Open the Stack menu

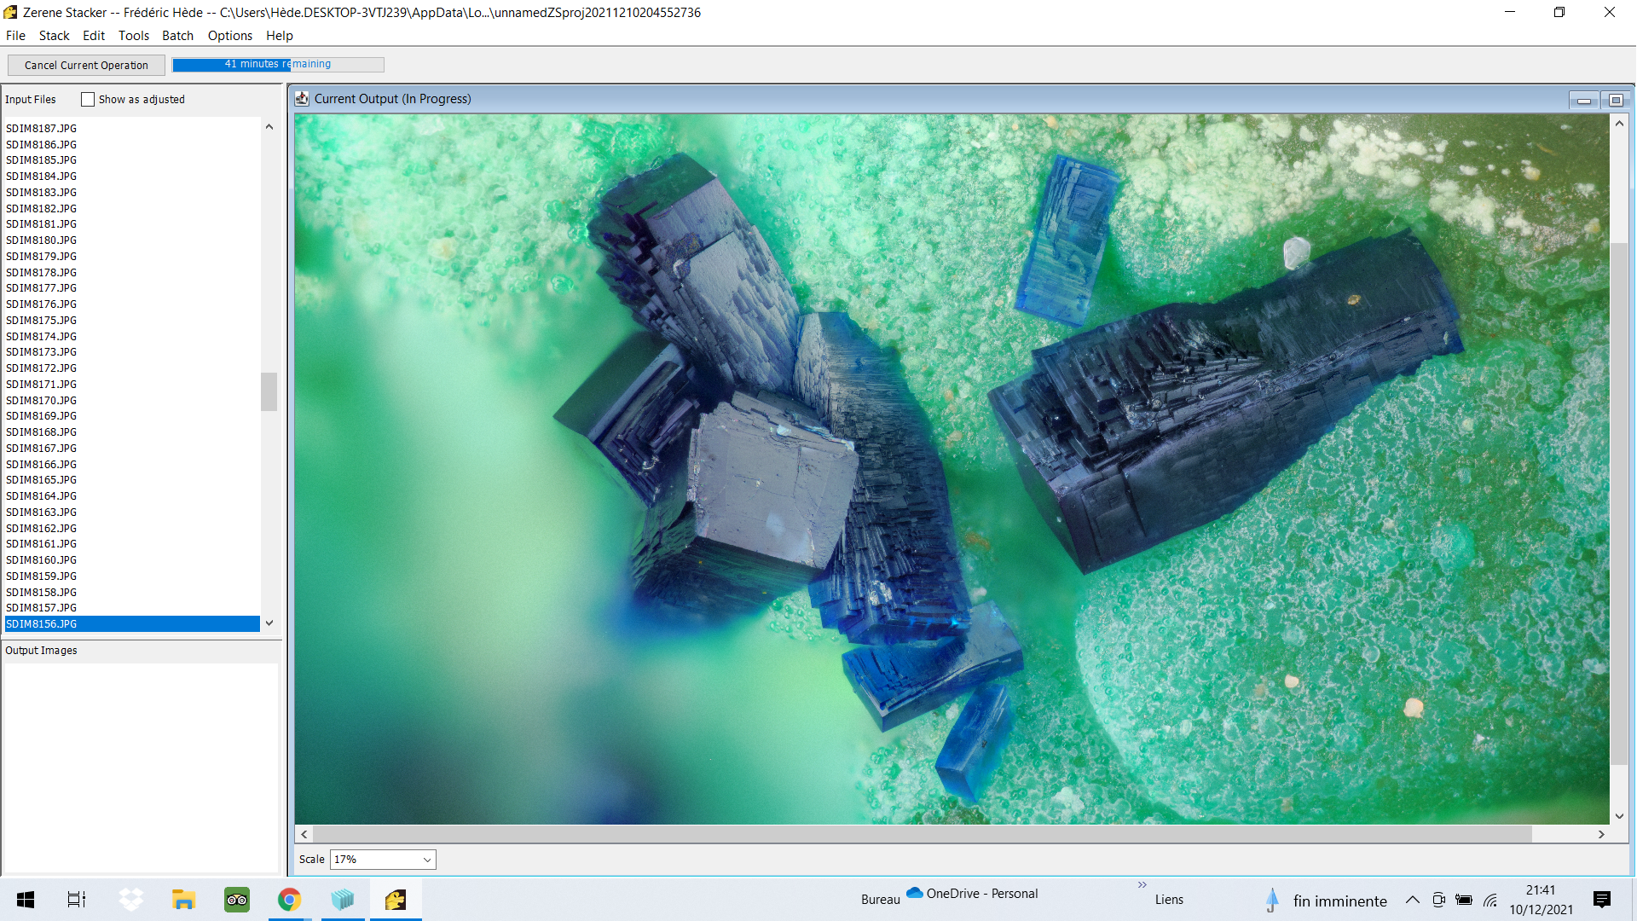[x=54, y=36]
